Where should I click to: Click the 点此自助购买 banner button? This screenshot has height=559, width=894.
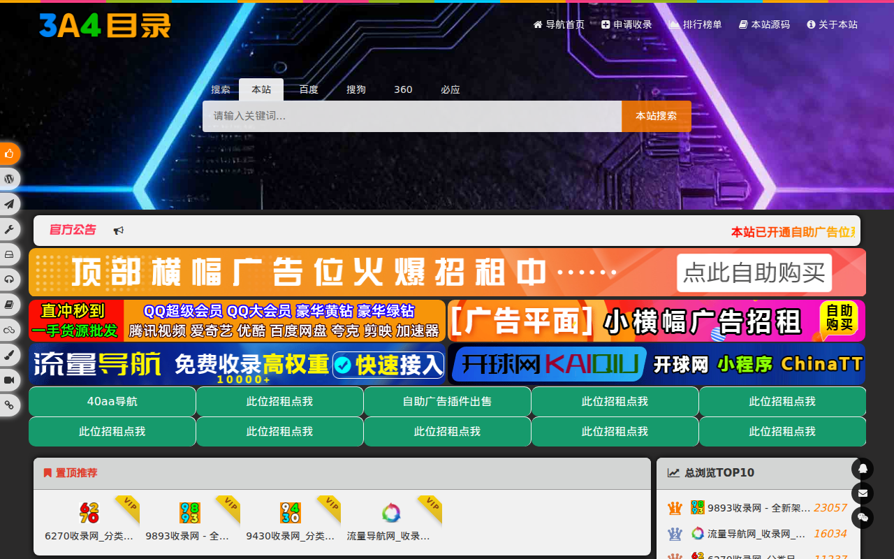coord(754,273)
